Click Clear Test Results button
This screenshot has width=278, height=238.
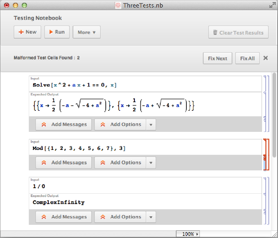238,32
